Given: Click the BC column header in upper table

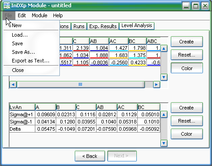Looking at the screenshot, I should [x=138, y=41].
